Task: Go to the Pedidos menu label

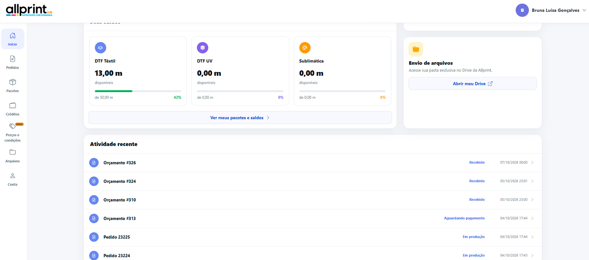Action: [x=13, y=68]
